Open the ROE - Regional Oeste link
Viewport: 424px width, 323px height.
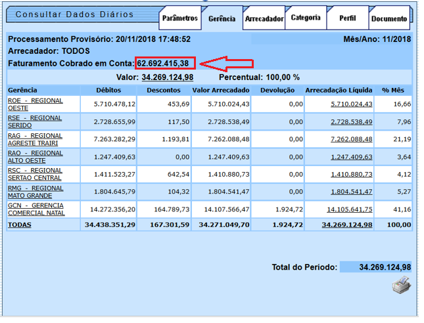pyautogui.click(x=35, y=104)
